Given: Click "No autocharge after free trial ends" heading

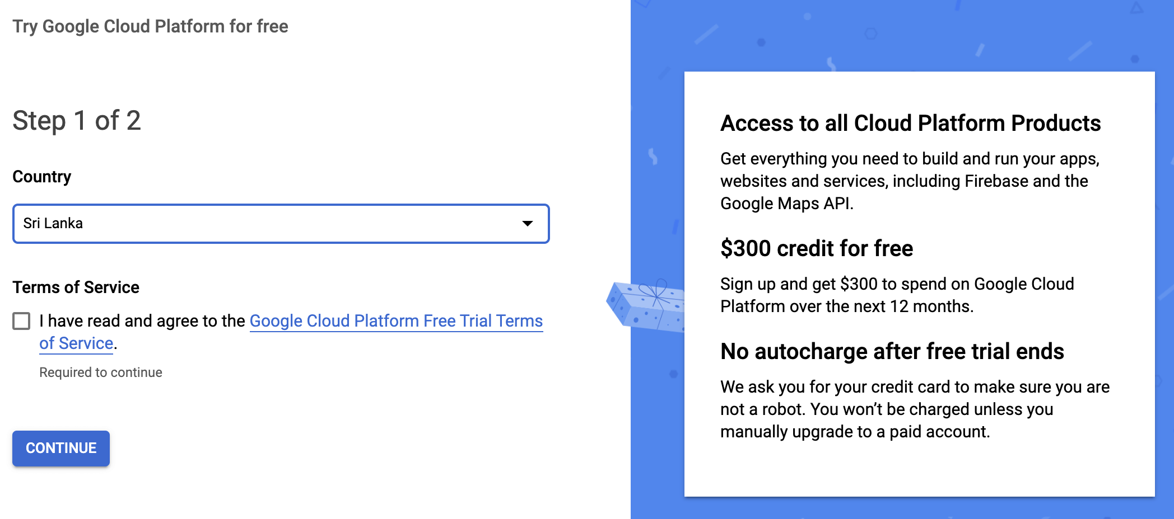Looking at the screenshot, I should tap(892, 351).
